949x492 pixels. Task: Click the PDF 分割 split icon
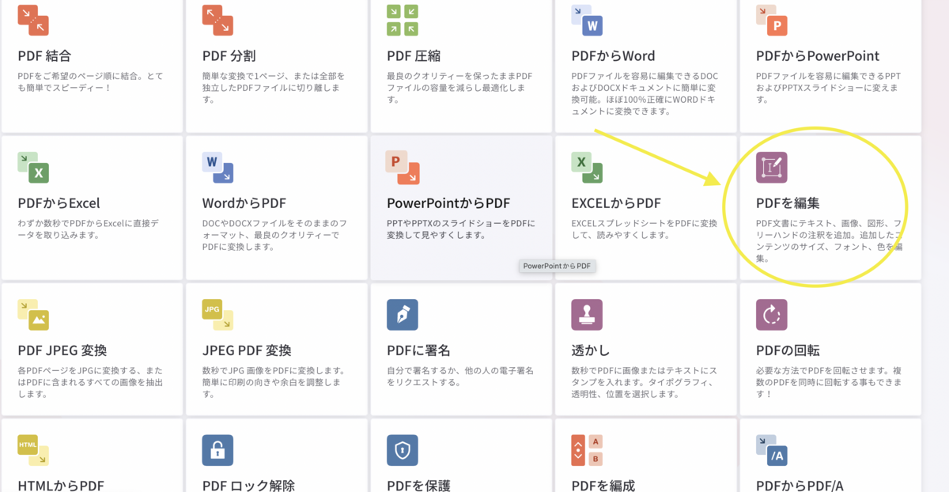217,20
